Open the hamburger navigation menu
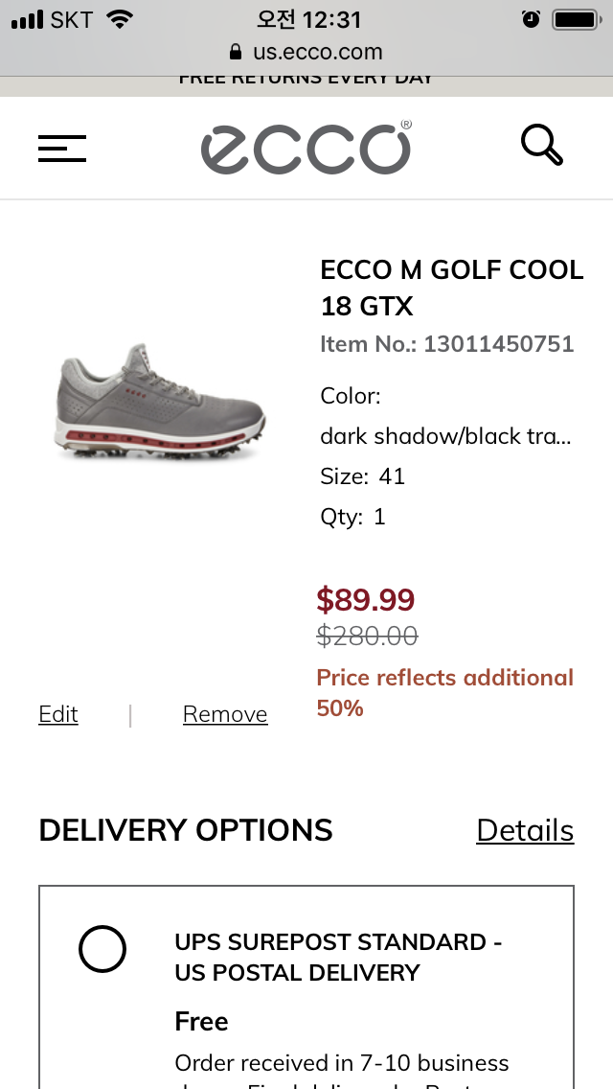This screenshot has width=613, height=1089. (x=62, y=148)
